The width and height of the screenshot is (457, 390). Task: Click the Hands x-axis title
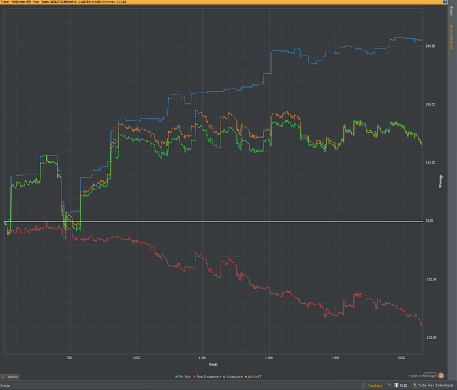point(213,365)
